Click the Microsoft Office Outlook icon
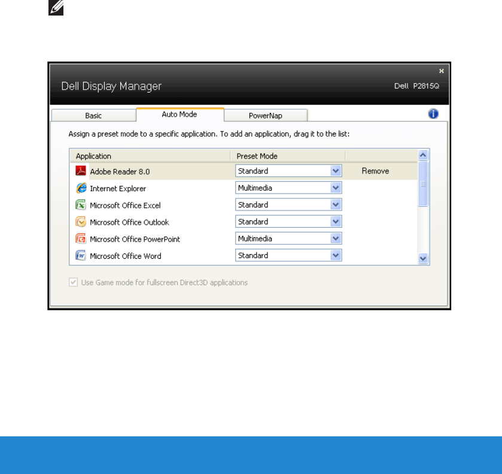 [x=81, y=222]
